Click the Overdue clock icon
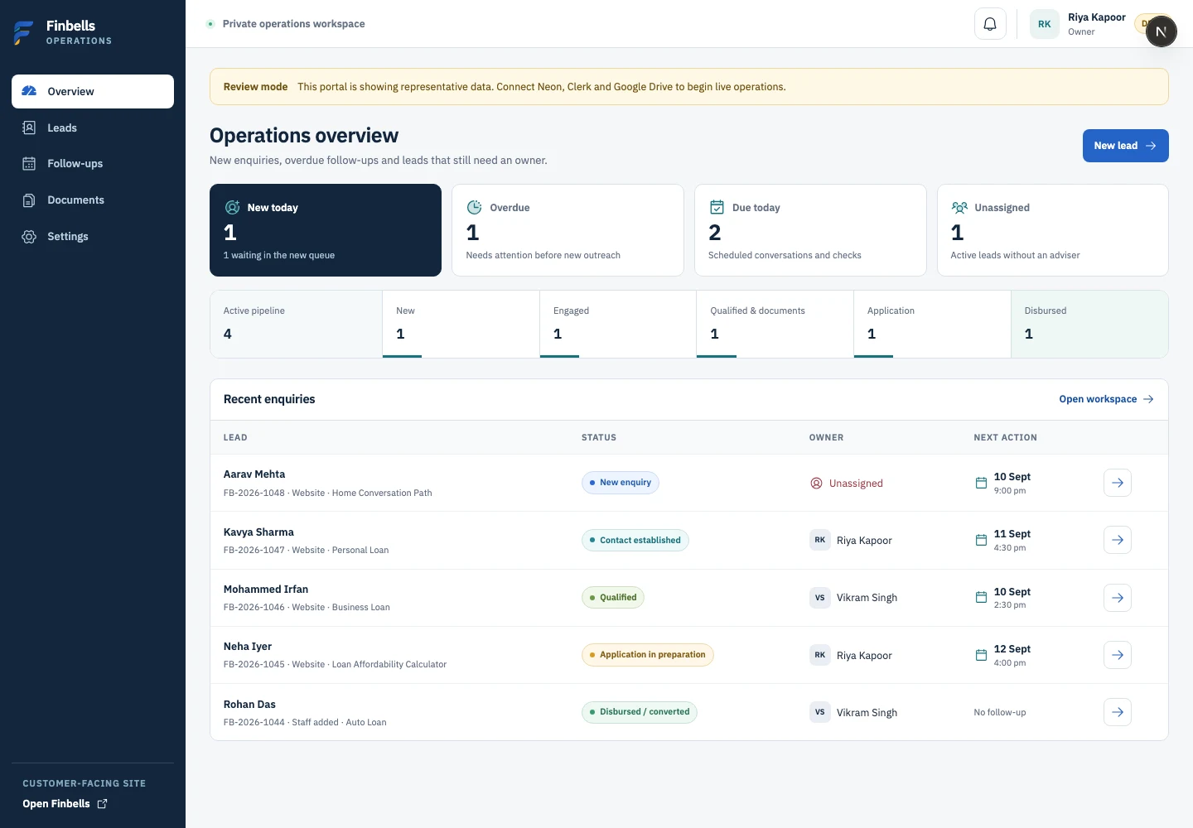The height and width of the screenshot is (828, 1193). [x=475, y=208]
